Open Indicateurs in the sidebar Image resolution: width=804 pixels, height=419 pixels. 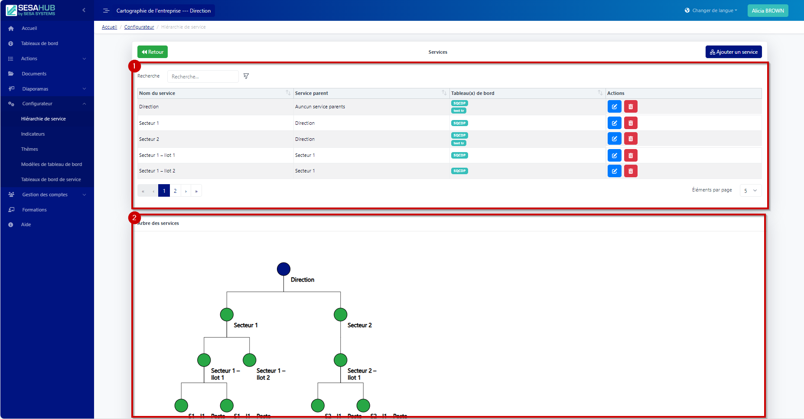[33, 134]
